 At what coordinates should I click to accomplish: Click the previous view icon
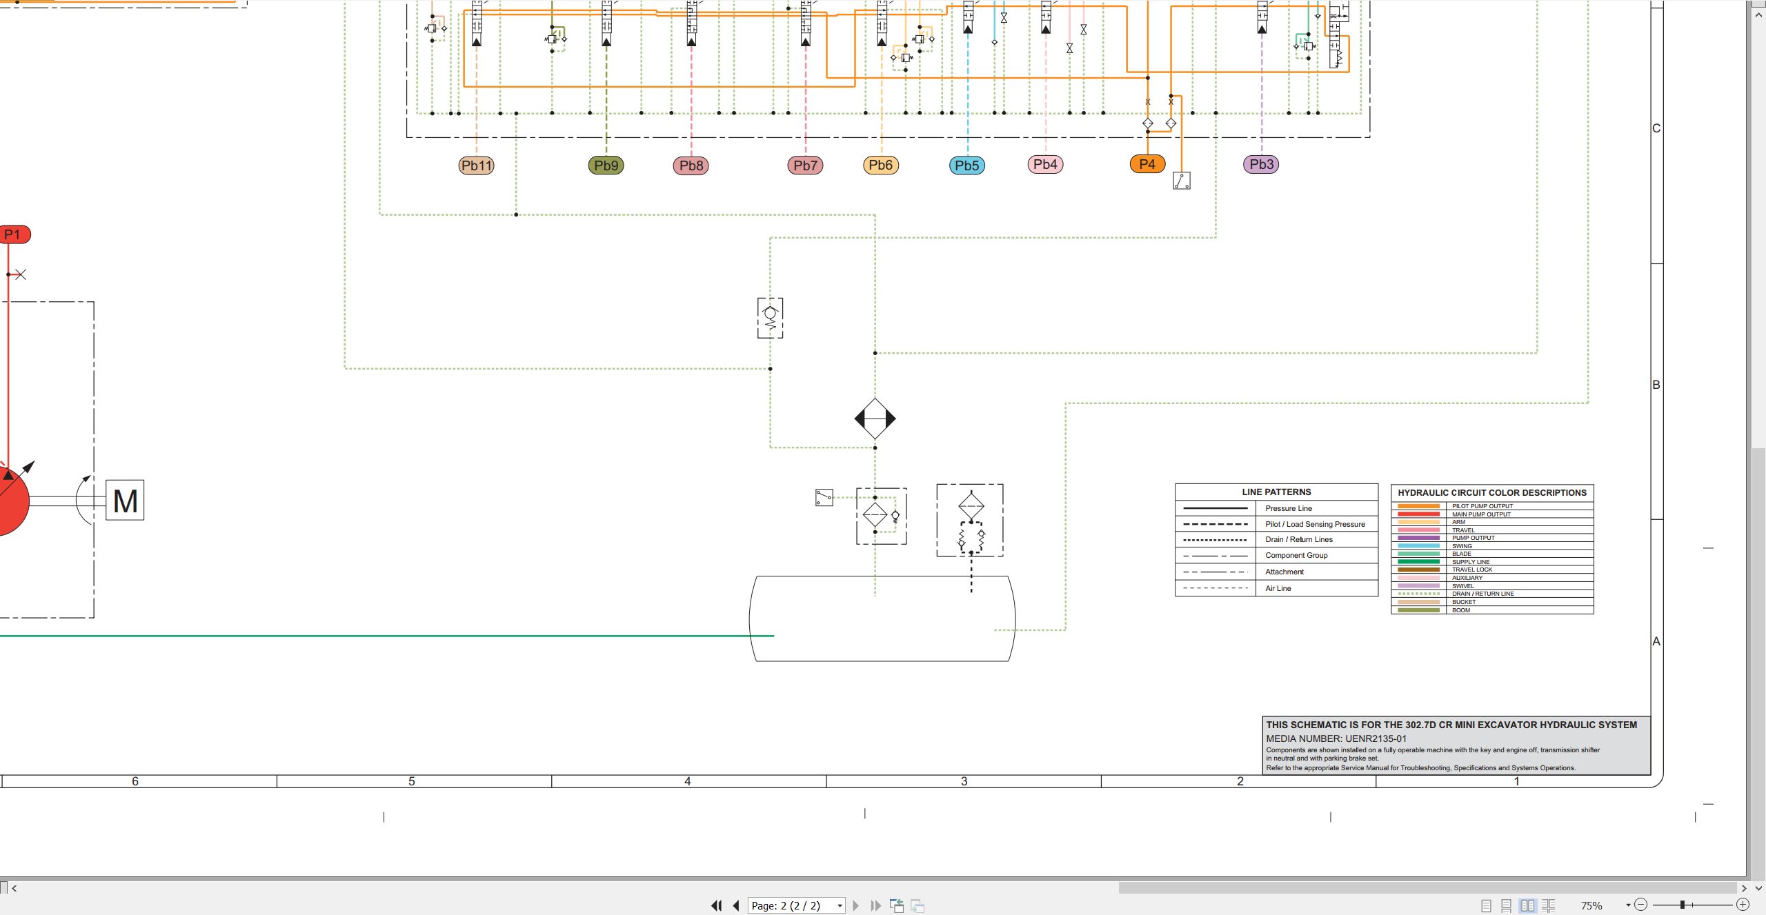point(897,905)
